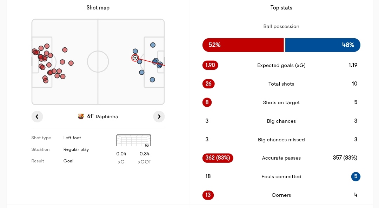Click the 13 Corners badge
The image size is (379, 208).
coord(208,195)
